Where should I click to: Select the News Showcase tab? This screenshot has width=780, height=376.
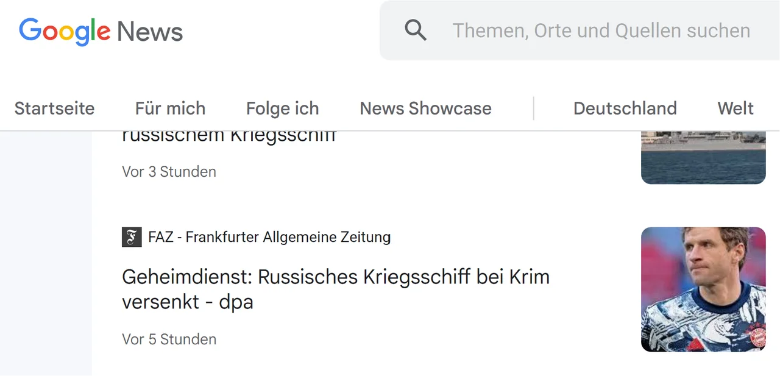[425, 108]
